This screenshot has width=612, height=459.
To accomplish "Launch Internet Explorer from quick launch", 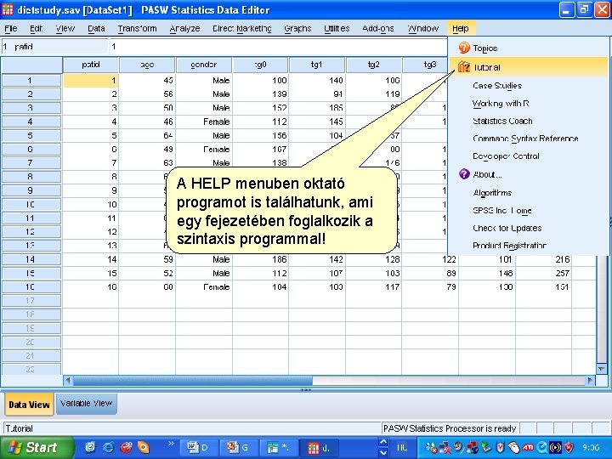I will pos(108,447).
